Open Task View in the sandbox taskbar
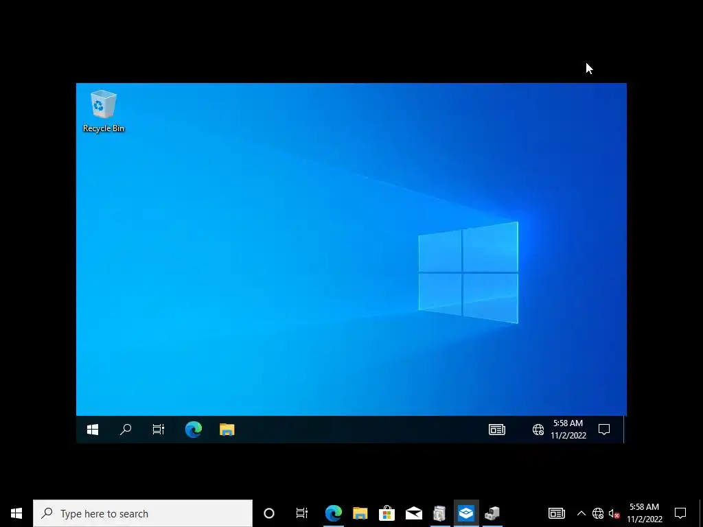Viewport: 703px width, 527px height. 159,430
